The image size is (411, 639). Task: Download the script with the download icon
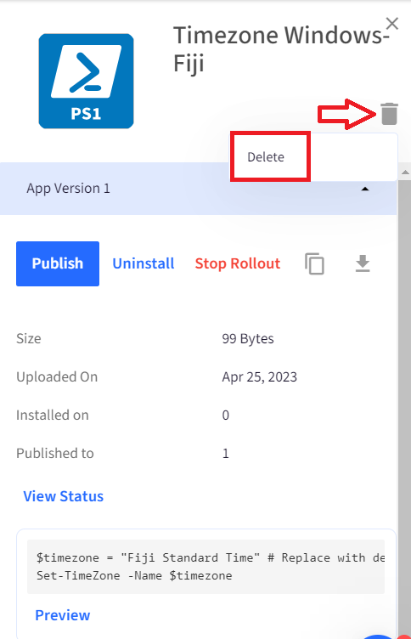[363, 263]
